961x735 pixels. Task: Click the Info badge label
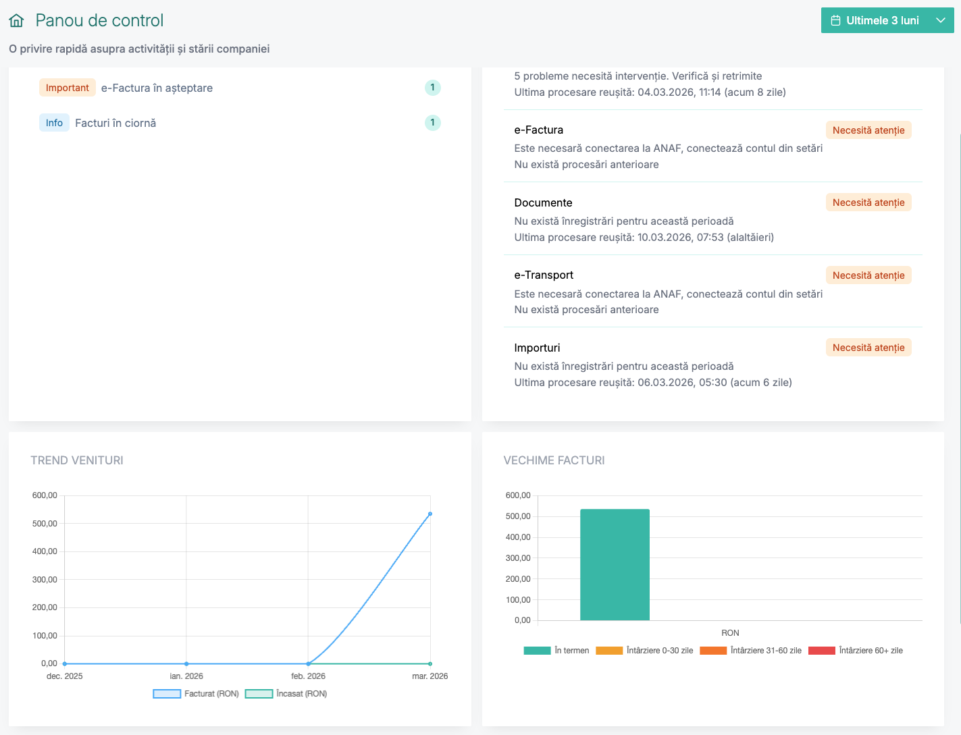coord(54,124)
